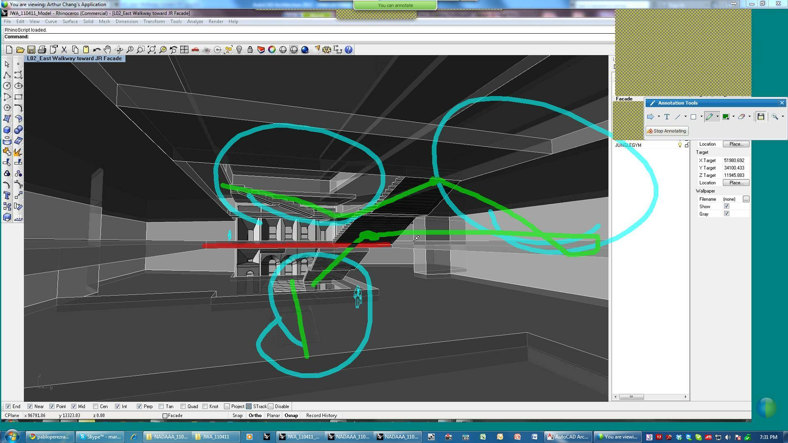Expand pen tool dropdown in Annotation Tools
788x443 pixels.
point(717,117)
